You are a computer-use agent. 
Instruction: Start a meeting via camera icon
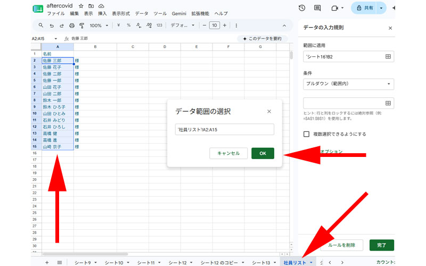[x=335, y=8]
